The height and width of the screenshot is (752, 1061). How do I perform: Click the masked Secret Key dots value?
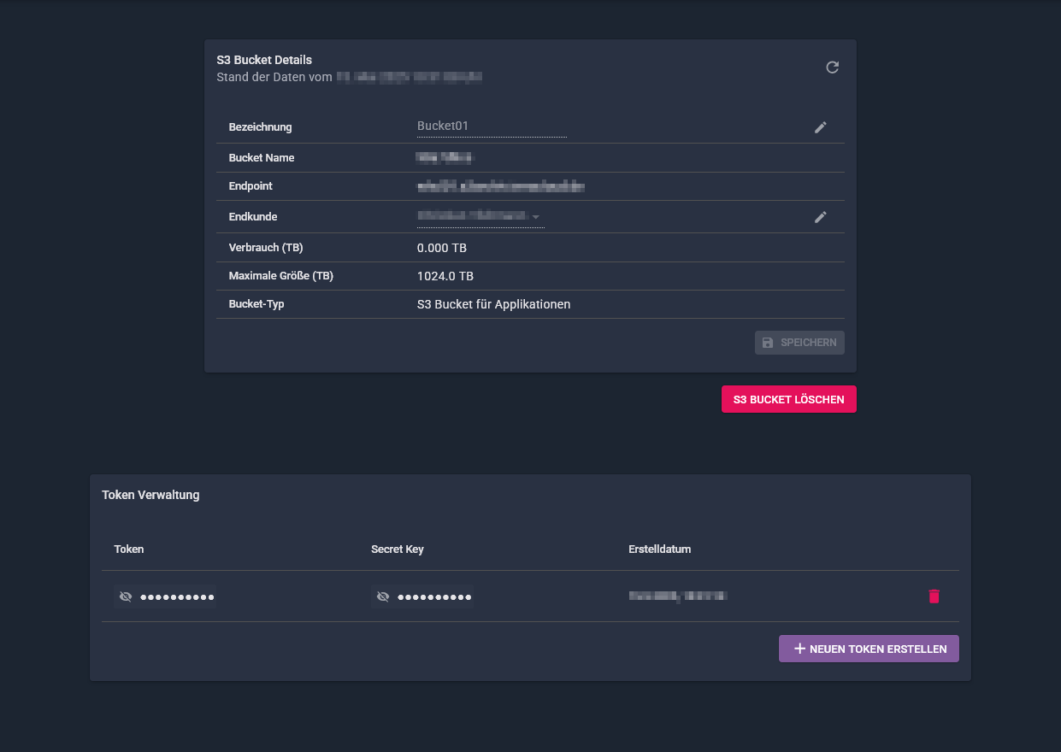434,597
